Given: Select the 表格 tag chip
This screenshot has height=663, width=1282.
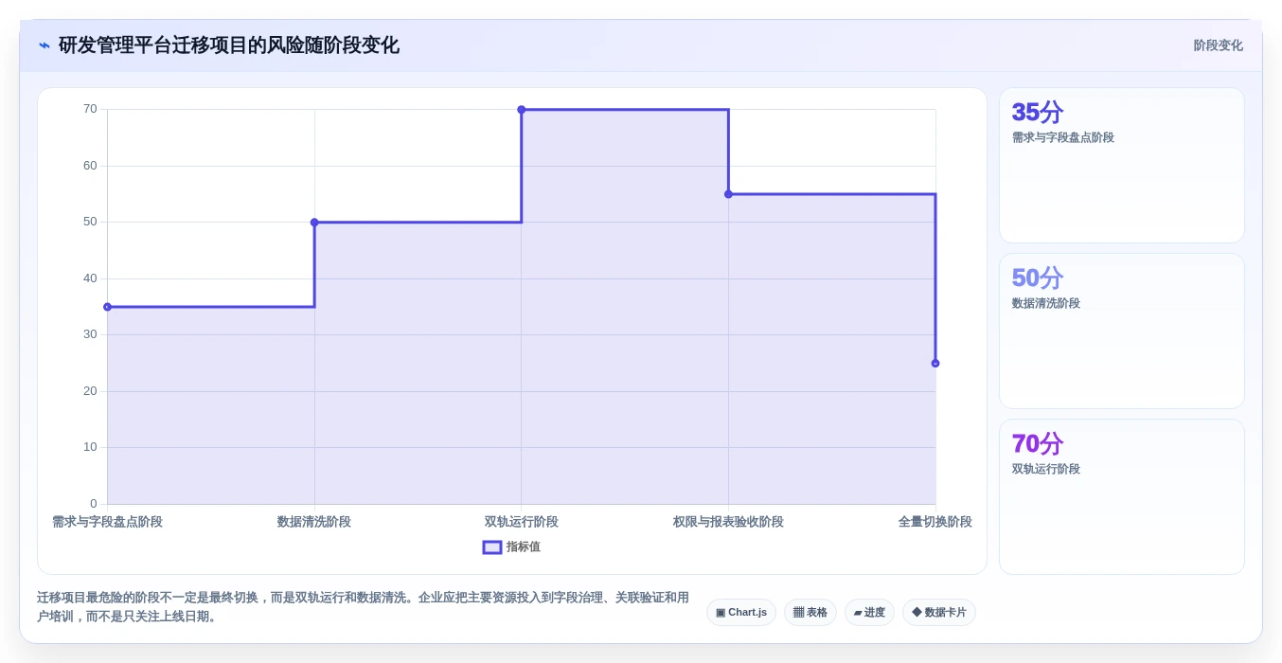Looking at the screenshot, I should coord(810,613).
